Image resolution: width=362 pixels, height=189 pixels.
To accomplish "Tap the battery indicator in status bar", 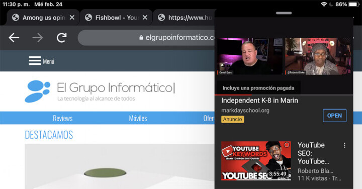I will 353,4.
